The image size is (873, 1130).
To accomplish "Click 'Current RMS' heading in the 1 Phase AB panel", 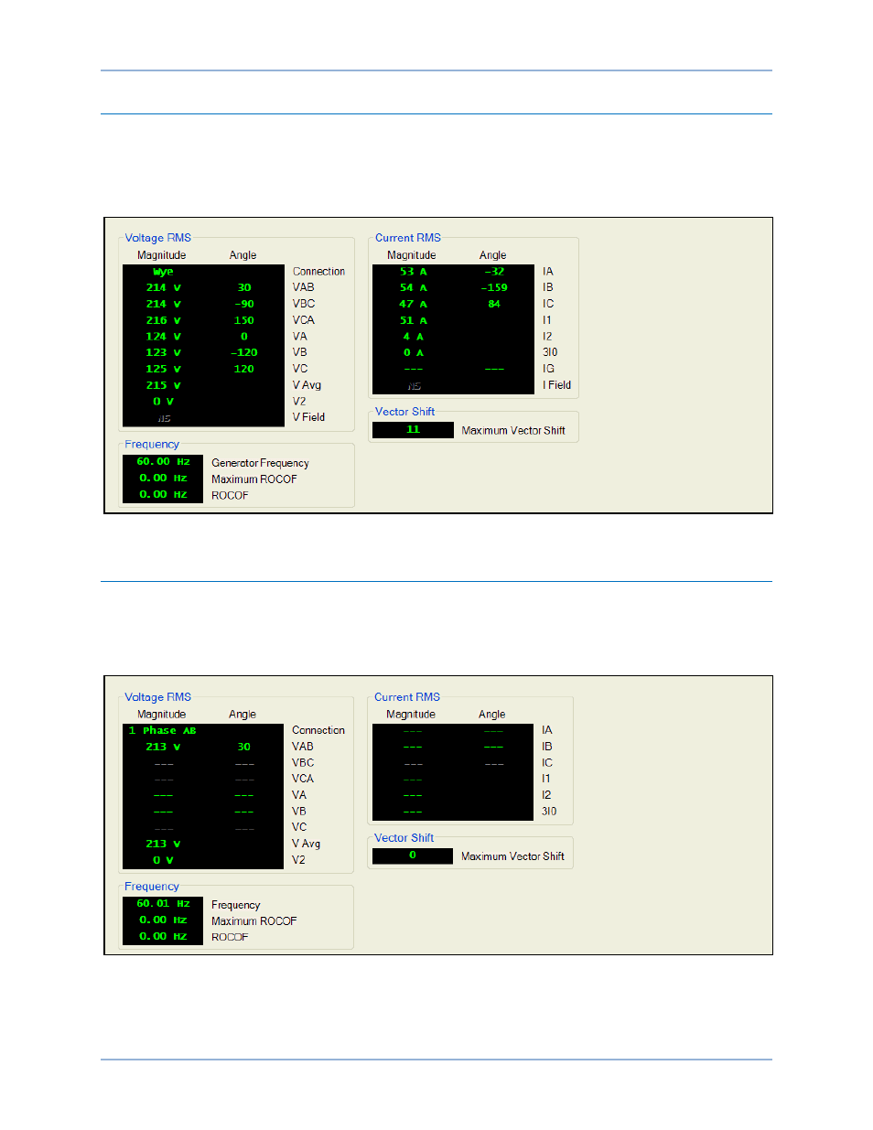I will [x=407, y=697].
